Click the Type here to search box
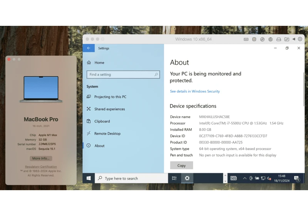The height and width of the screenshot is (216, 308). click(131, 178)
